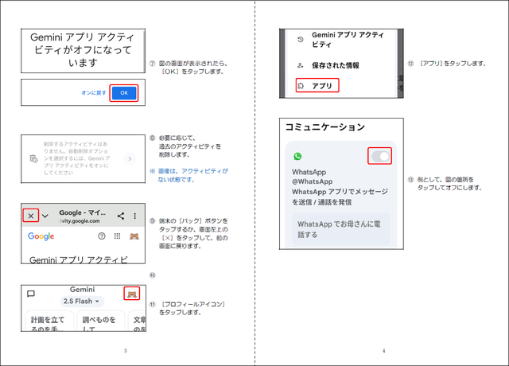Click the Google - マイ... page title
This screenshot has width=509, height=366.
point(82,212)
